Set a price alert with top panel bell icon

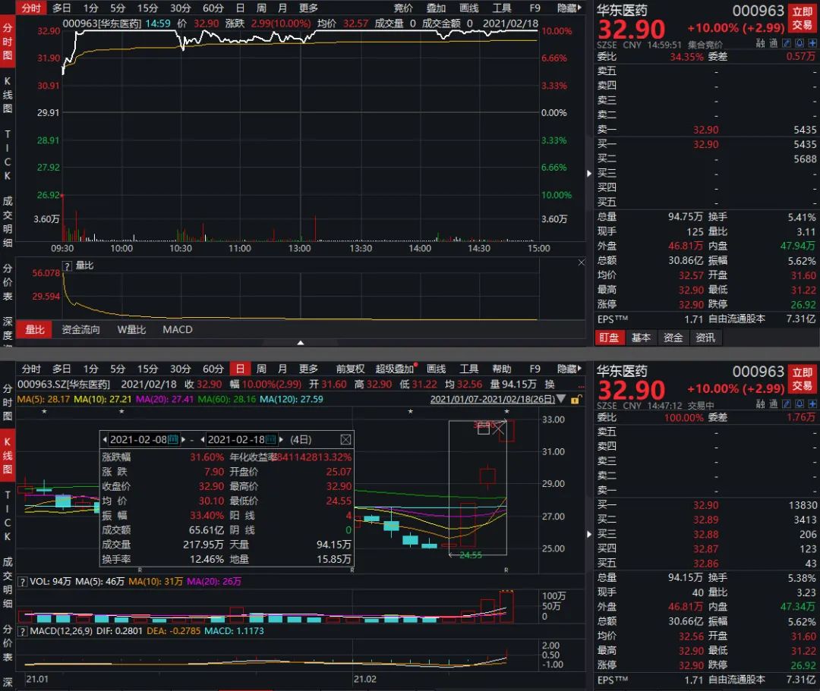tap(800, 43)
